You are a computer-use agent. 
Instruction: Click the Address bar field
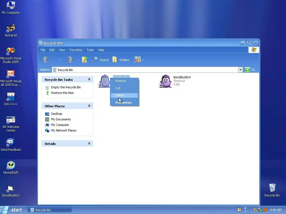(x=145, y=70)
